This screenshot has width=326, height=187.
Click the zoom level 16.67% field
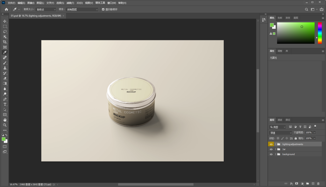(x=14, y=184)
